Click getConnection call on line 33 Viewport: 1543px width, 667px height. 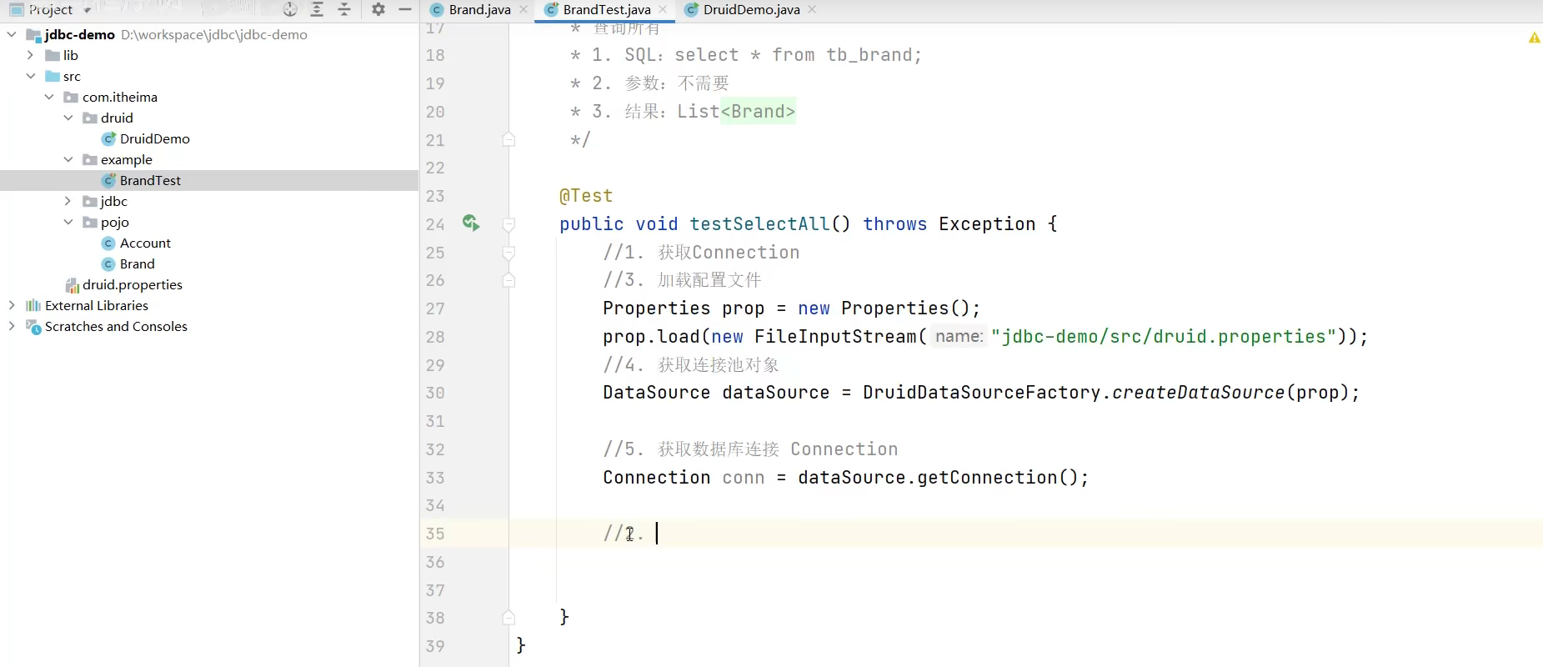point(987,478)
